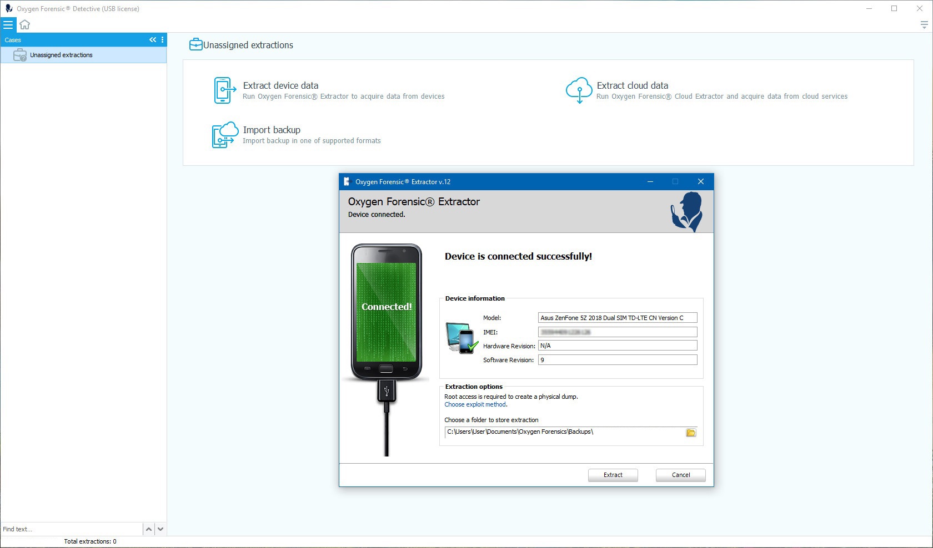Go to the Home screen icon

pos(24,24)
